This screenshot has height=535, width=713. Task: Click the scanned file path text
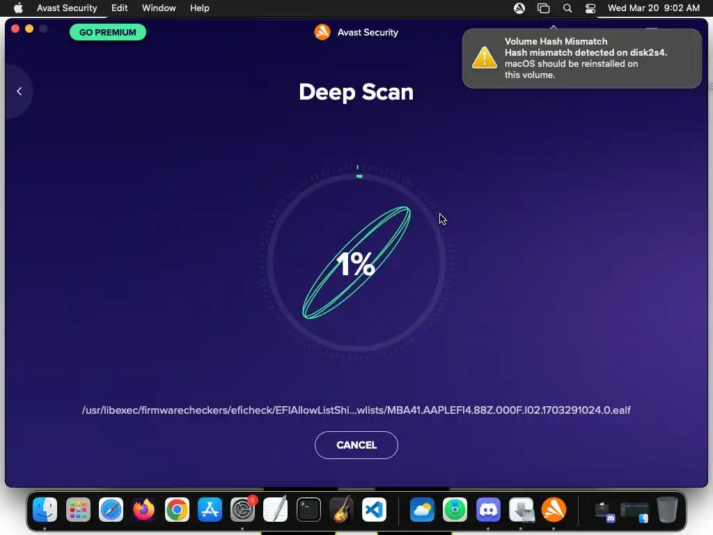356,410
